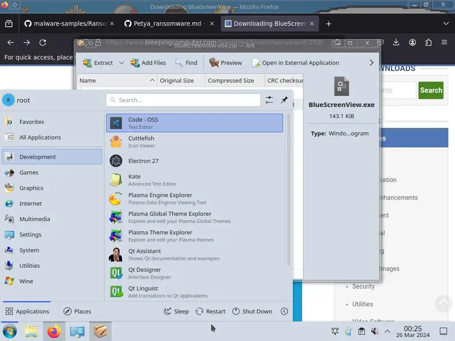
Task: Close the Downloading BlueScreenView tab
Action: tap(312, 24)
